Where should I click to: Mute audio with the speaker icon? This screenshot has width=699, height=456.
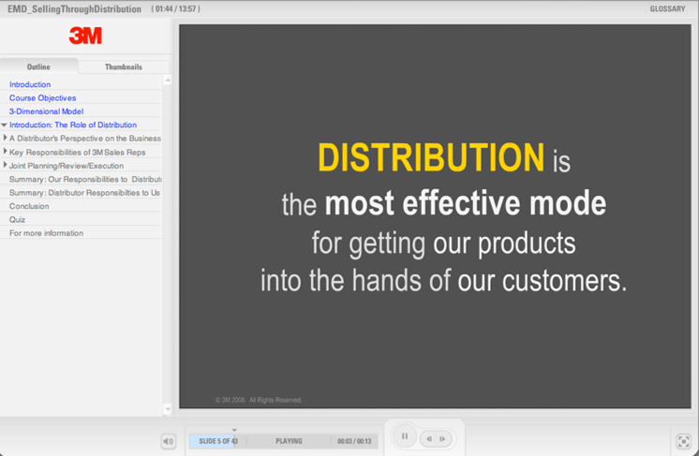pyautogui.click(x=168, y=441)
